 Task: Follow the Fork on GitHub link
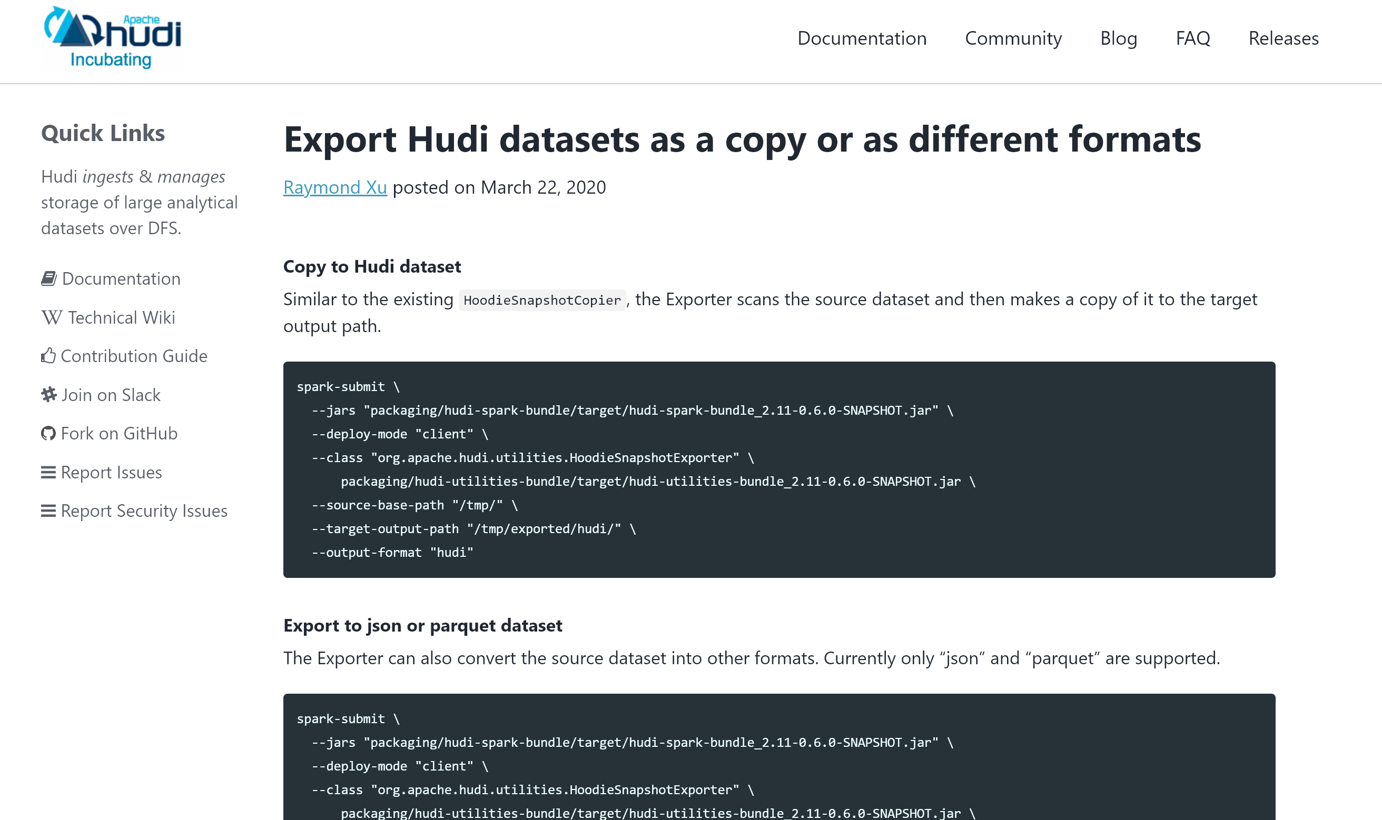[x=119, y=433]
